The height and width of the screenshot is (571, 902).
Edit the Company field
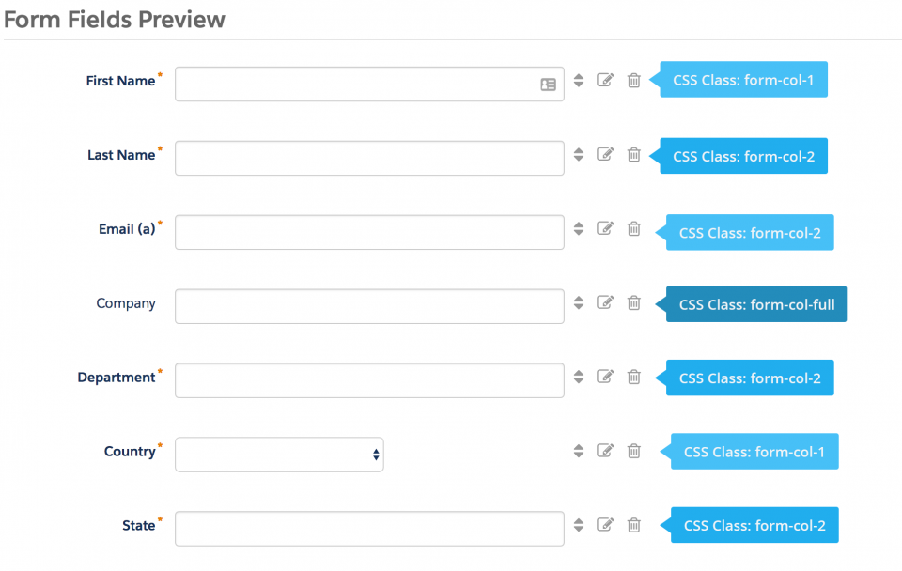[605, 302]
